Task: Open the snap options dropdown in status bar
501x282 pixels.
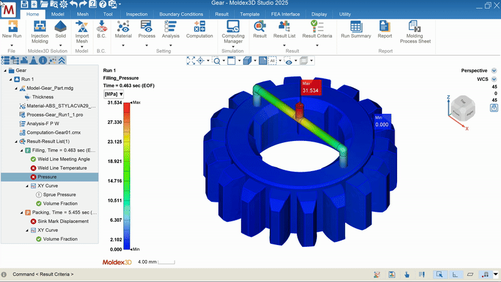Action: (x=495, y=274)
